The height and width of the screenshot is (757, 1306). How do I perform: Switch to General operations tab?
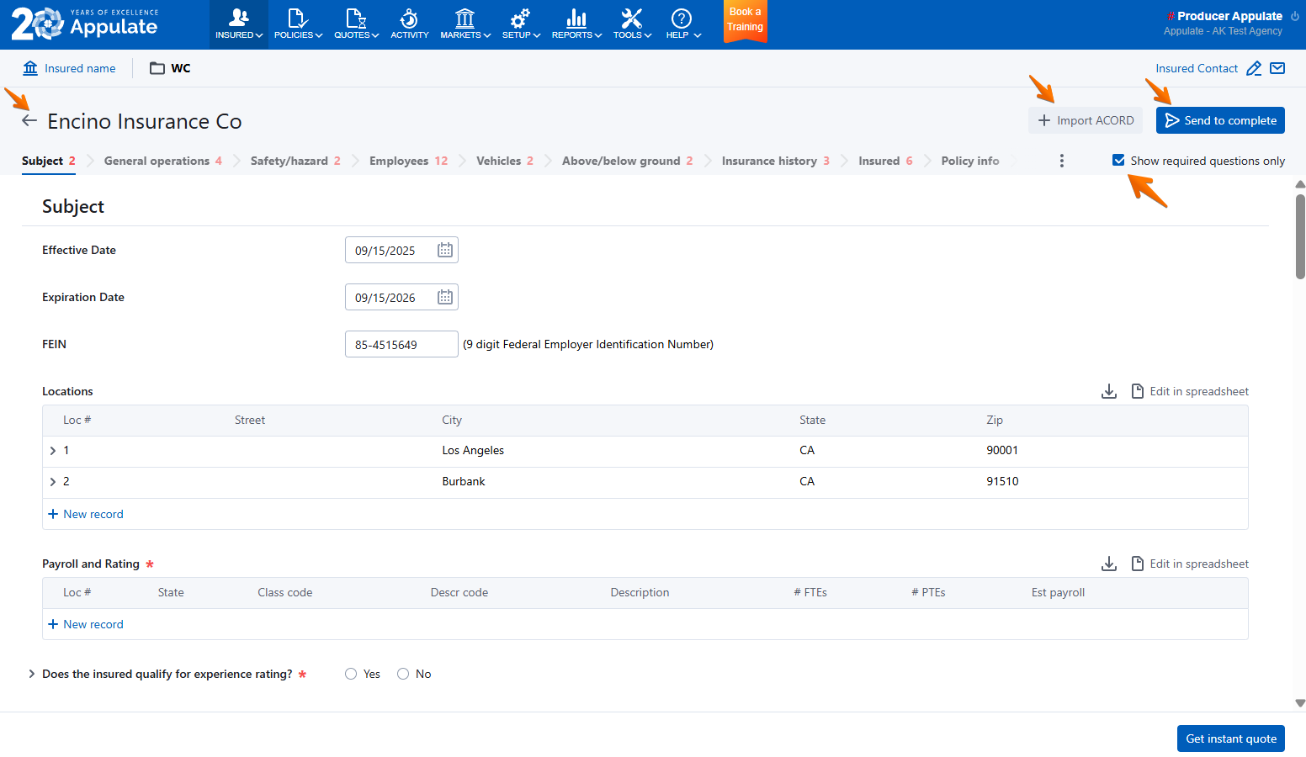(163, 161)
